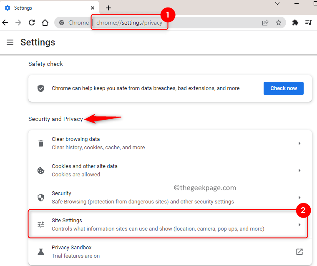The height and width of the screenshot is (266, 317).
Task: Click the forward navigation arrow
Action: pyautogui.click(x=18, y=23)
